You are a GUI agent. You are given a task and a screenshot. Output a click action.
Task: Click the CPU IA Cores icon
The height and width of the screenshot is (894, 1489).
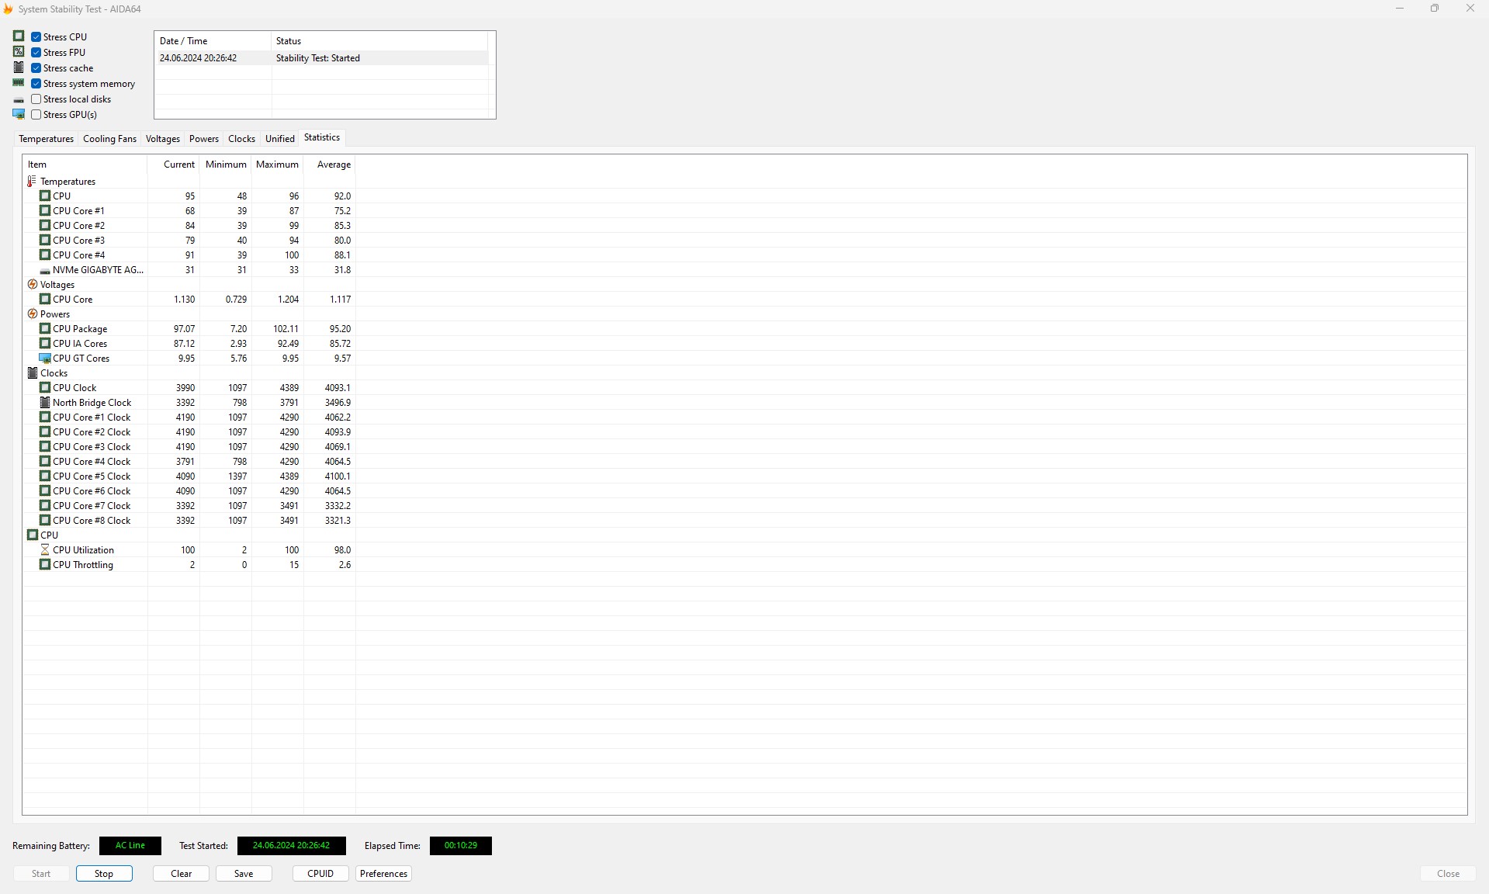[x=45, y=344]
